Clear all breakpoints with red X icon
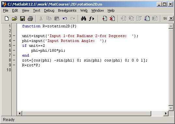 tap(112, 19)
